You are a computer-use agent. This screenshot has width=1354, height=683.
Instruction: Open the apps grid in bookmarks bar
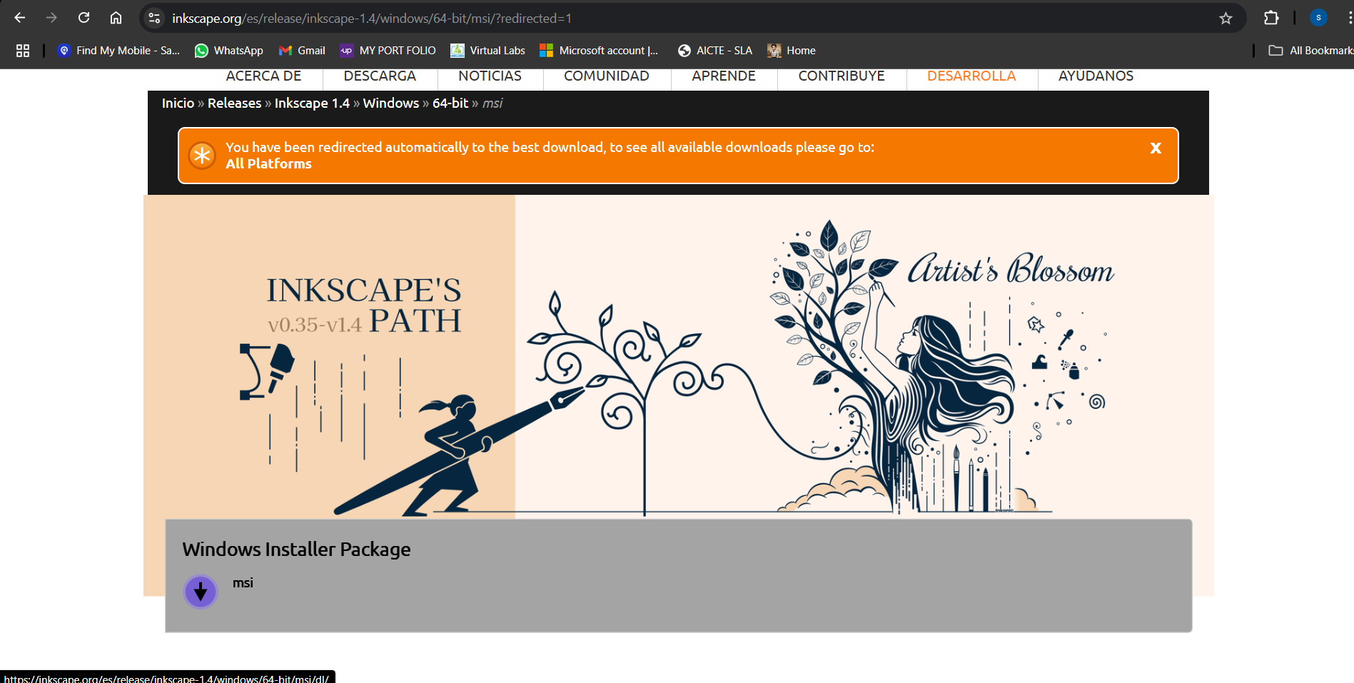23,51
